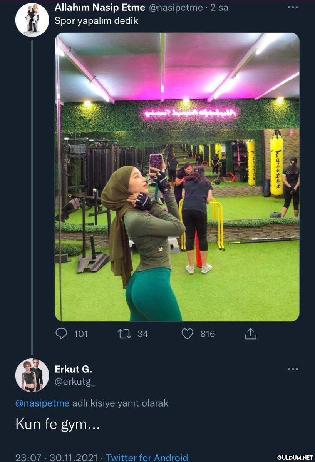Visit the @erkutg_ handle
Image resolution: width=315 pixels, height=462 pixels.
75,381
